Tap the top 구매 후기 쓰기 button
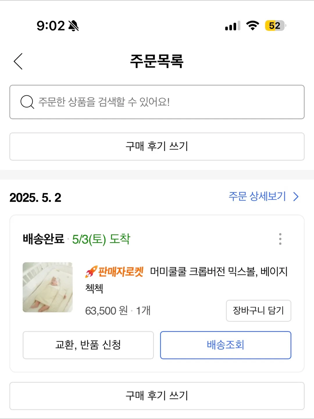Viewport: 314px width, 419px height. 157,146
